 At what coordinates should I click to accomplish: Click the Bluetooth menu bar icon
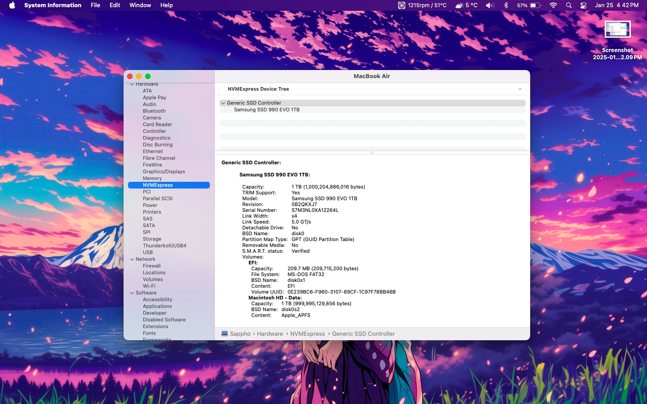tap(506, 5)
